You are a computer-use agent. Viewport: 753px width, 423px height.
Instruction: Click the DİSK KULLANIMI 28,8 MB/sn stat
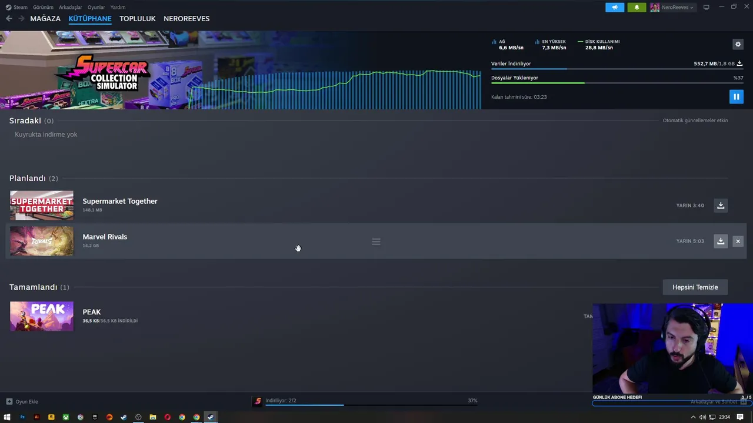pyautogui.click(x=599, y=45)
